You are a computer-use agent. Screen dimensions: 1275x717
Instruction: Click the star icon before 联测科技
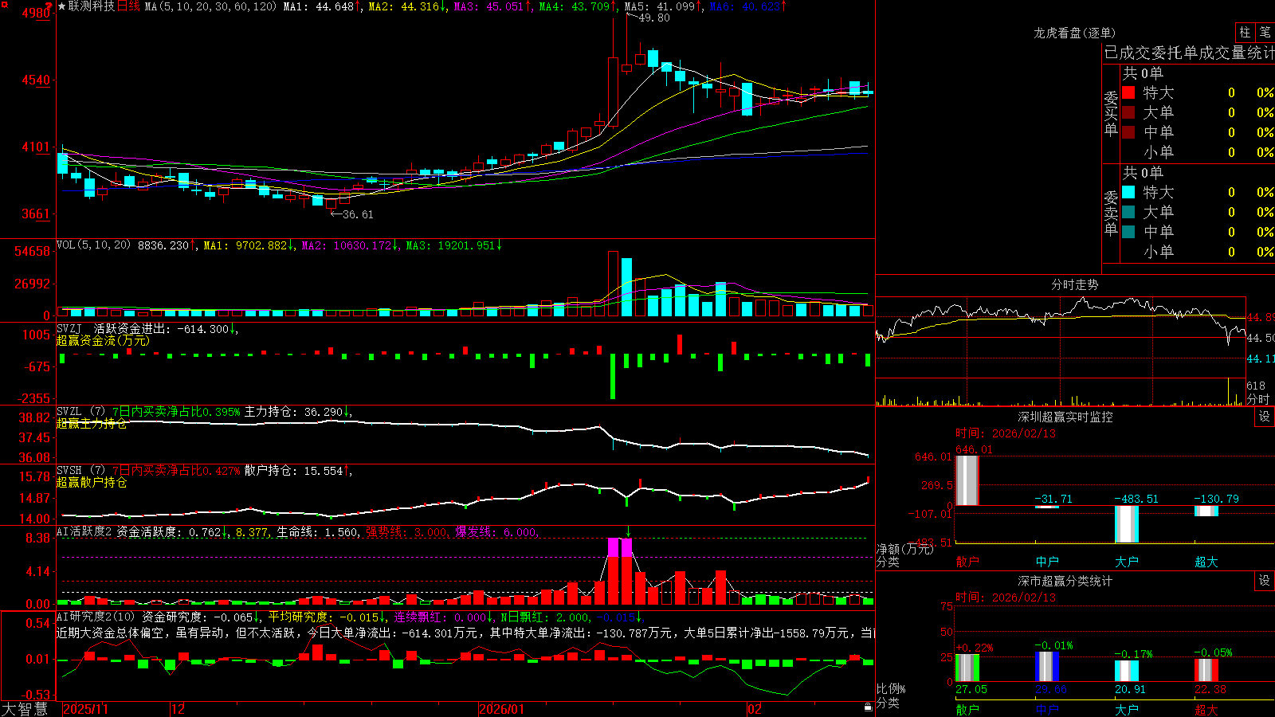(x=61, y=6)
